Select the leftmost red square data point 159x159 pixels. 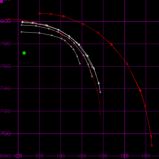[39, 13]
